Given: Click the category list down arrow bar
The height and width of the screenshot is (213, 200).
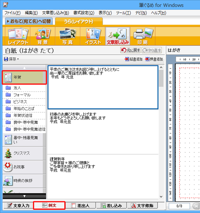Looking at the screenshot, I should point(24,196).
